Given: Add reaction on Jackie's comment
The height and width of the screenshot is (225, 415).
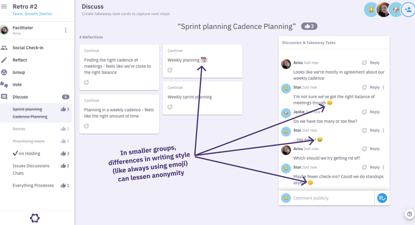Looking at the screenshot, I should point(364,112).
